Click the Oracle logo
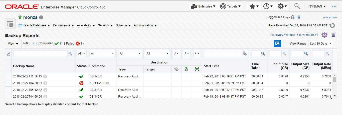The height and width of the screenshot is (115, 342). click(22, 7)
